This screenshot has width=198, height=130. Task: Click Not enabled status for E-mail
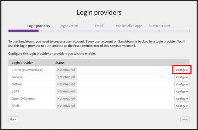pyautogui.click(x=66, y=70)
